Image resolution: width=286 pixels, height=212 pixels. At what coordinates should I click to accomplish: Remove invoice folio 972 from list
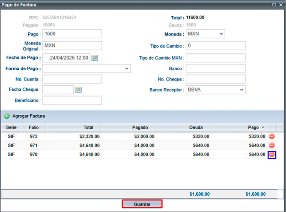(272, 136)
